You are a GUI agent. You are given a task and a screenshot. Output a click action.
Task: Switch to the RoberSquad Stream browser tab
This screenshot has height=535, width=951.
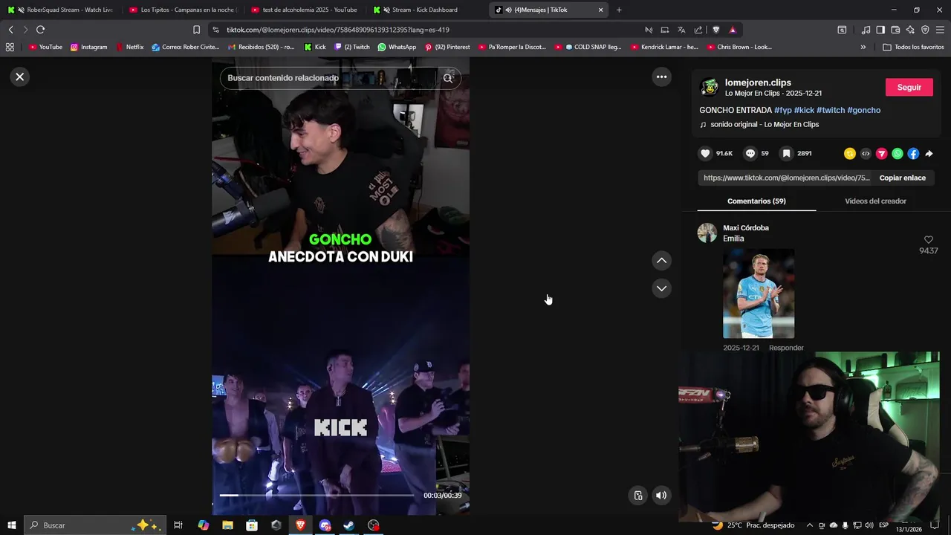coord(62,10)
